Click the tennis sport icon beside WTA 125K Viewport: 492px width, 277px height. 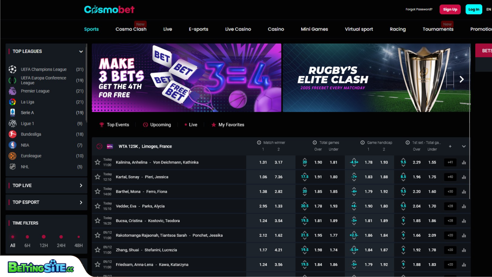tap(99, 146)
